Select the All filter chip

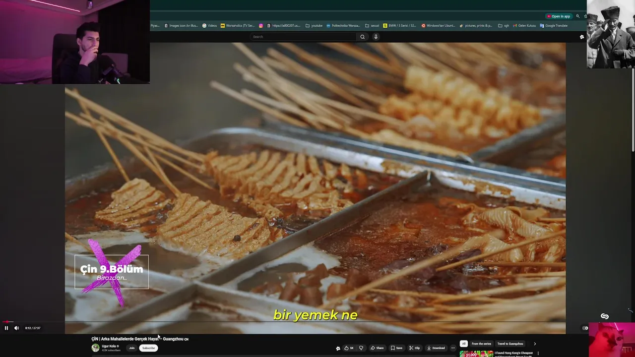[x=463, y=344]
